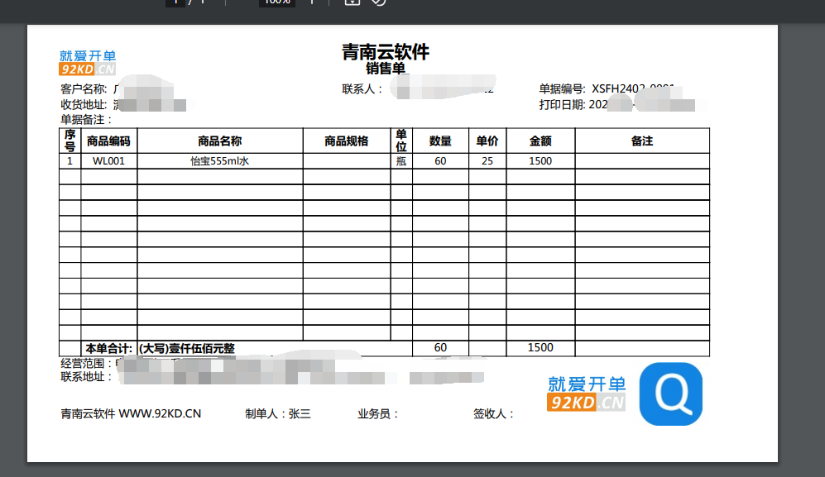The image size is (825, 477).
Task: Click the 瓶 unit cell
Action: point(401,161)
